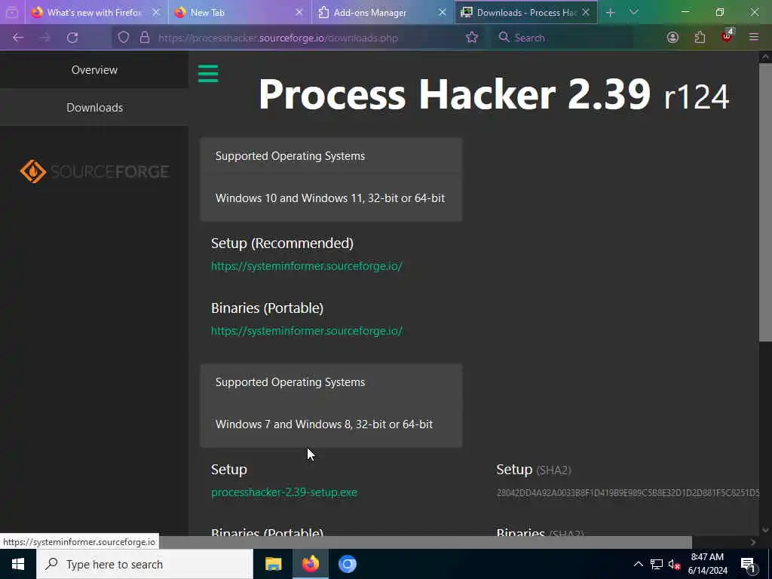
Task: Follow the Setup (Recommended) systeminformer link
Action: 306,266
